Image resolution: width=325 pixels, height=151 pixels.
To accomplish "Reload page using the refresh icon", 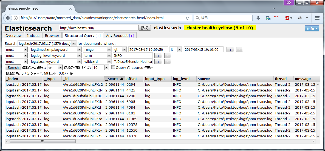I will coord(187,18).
